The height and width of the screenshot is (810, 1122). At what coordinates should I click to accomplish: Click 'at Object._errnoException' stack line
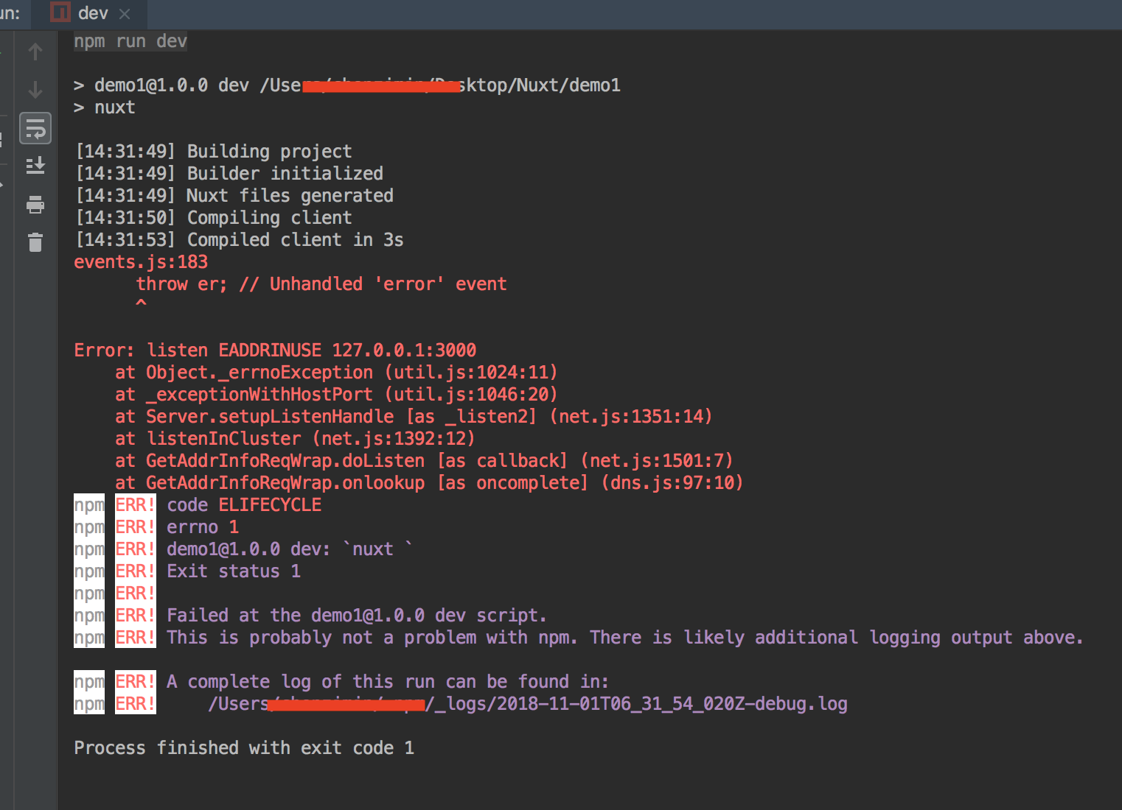tap(336, 373)
